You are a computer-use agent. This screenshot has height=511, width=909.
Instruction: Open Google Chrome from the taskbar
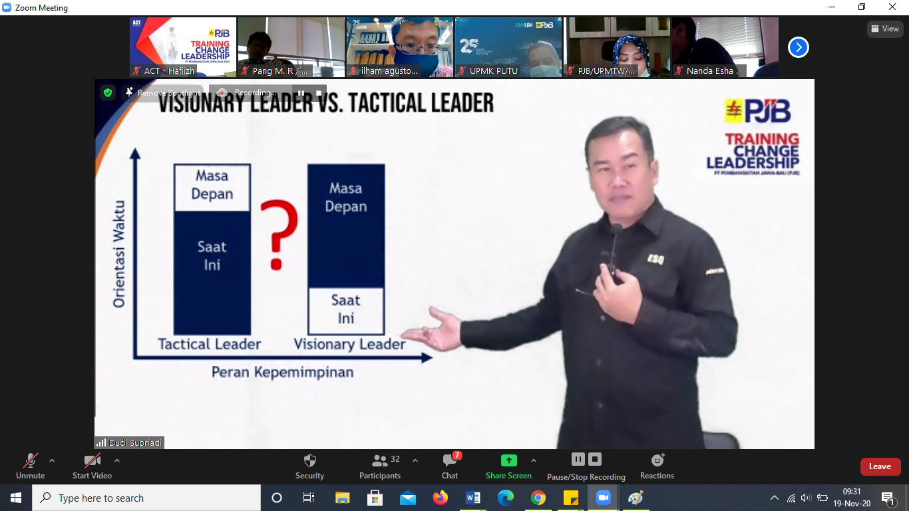coord(538,498)
